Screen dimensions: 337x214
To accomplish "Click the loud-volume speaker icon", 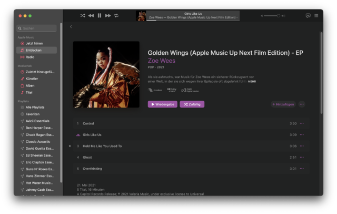I will pos(283,16).
